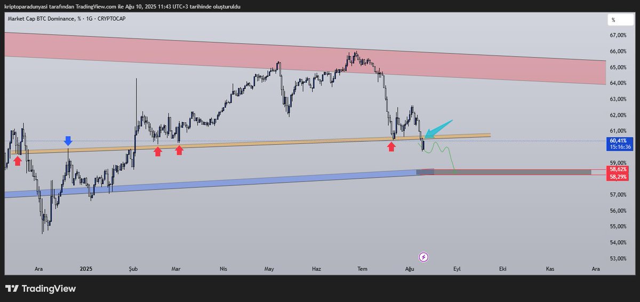
Task: Click the Eyl month label on the time axis
Action: pyautogui.click(x=457, y=269)
